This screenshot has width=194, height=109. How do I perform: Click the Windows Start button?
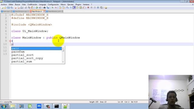[x=4, y=106]
